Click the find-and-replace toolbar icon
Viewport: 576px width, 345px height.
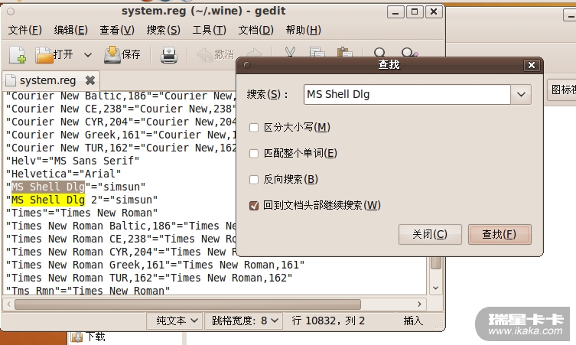[409, 52]
